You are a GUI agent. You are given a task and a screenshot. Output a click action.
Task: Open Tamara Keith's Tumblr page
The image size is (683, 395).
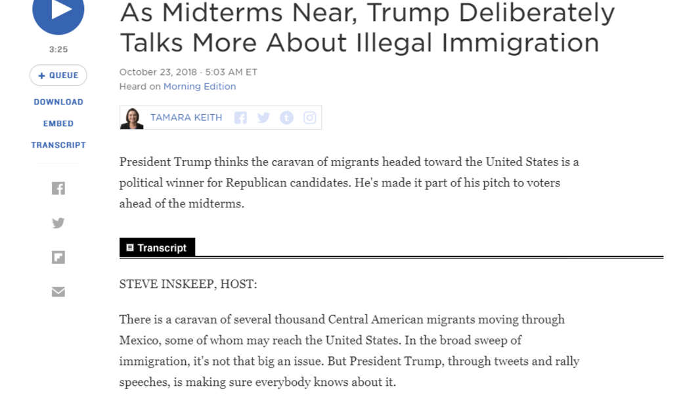[286, 117]
